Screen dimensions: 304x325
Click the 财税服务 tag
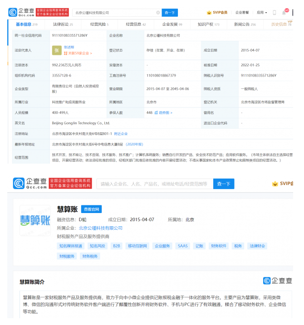coord(67,256)
